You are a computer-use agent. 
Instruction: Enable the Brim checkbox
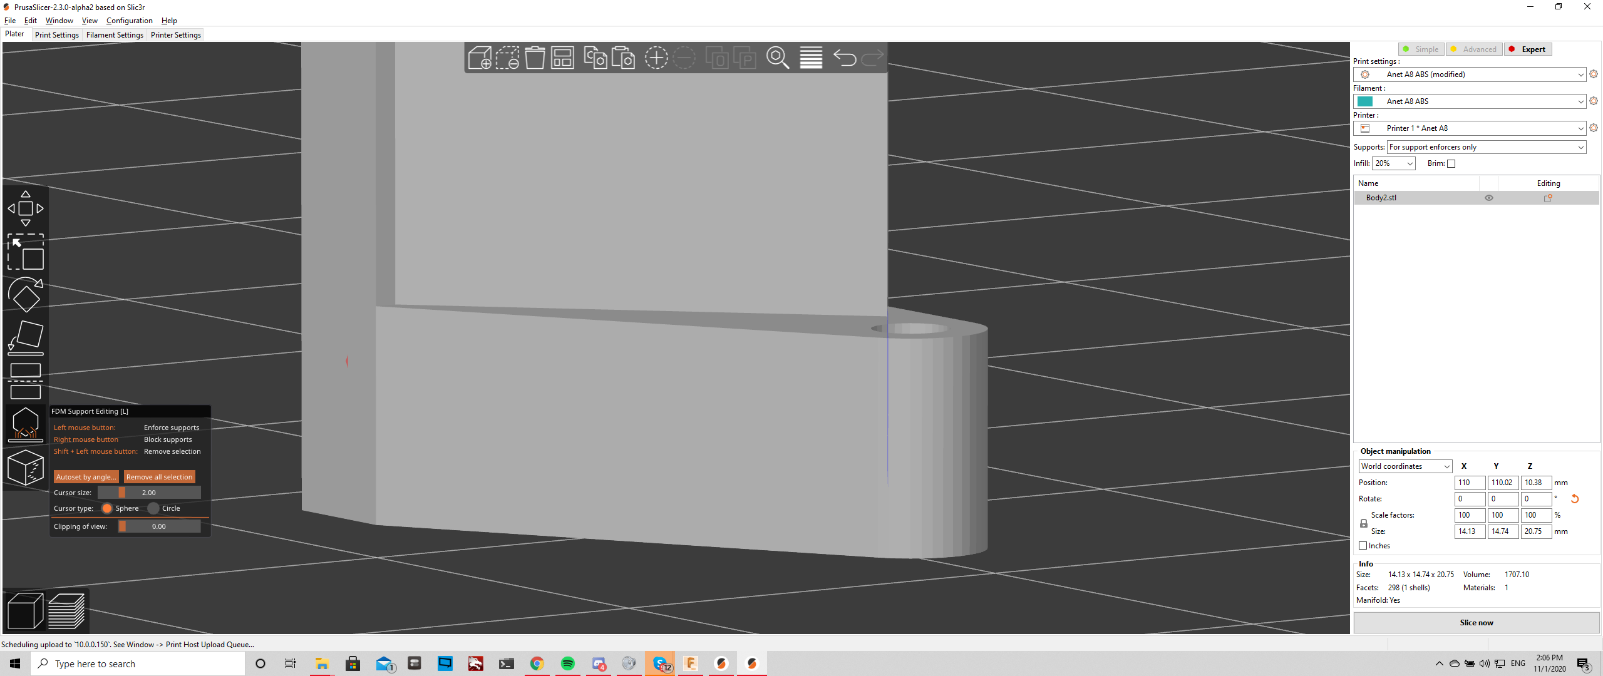pos(1451,164)
